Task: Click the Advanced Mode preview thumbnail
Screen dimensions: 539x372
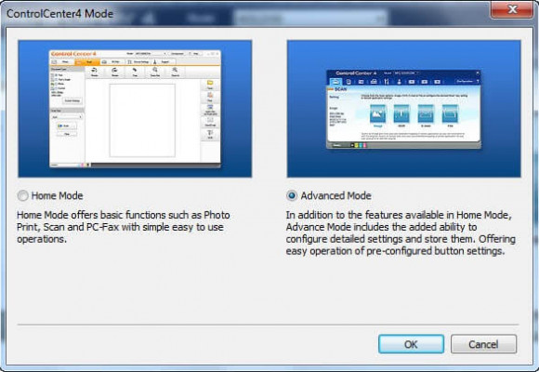Action: tap(404, 109)
